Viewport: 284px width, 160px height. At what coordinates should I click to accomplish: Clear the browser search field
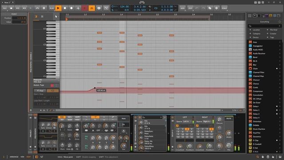(x=280, y=26)
